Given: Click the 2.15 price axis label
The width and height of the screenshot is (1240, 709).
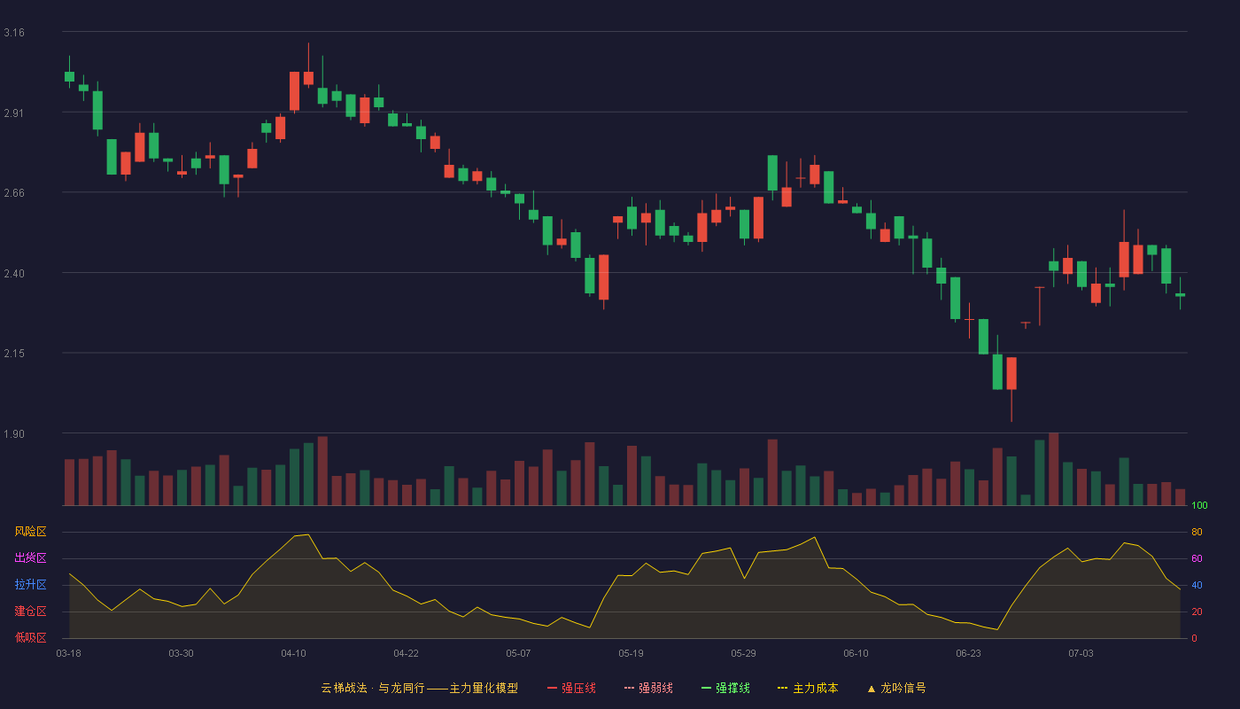Looking at the screenshot, I should [14, 354].
